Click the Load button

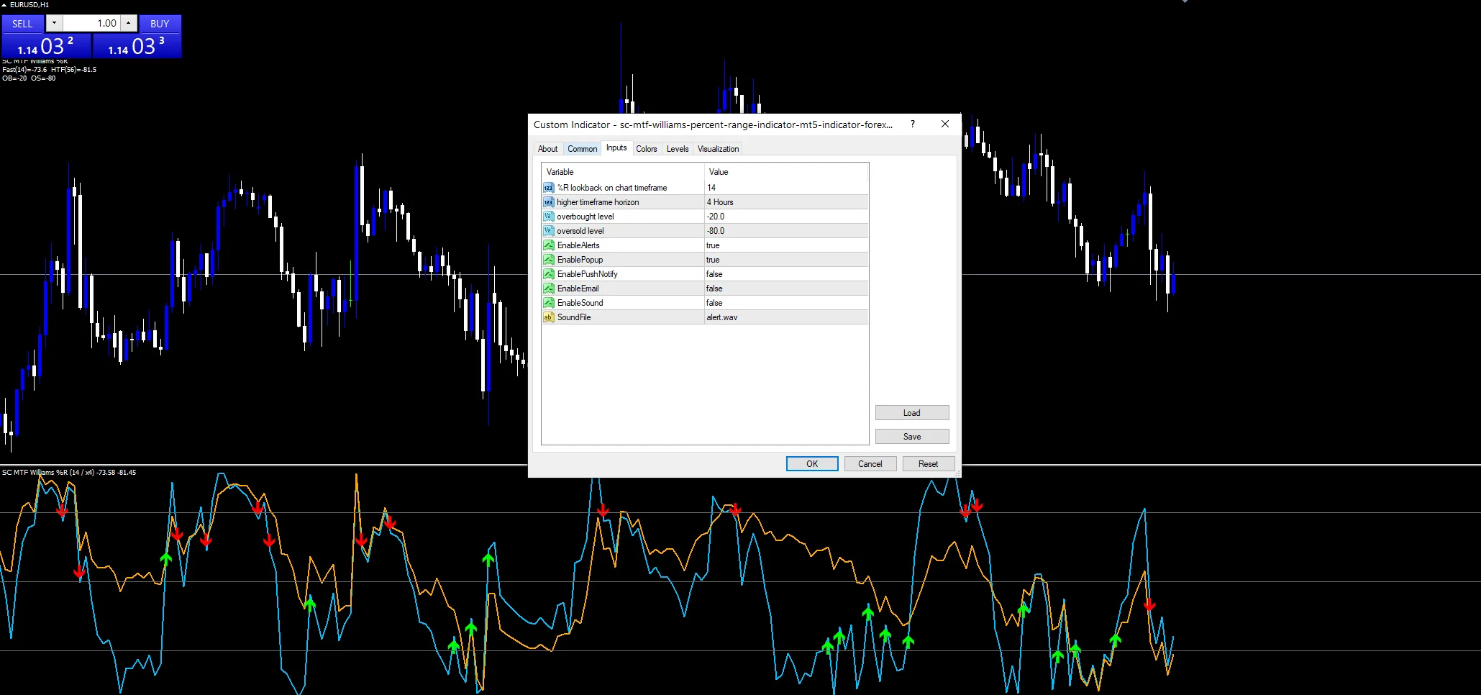912,413
